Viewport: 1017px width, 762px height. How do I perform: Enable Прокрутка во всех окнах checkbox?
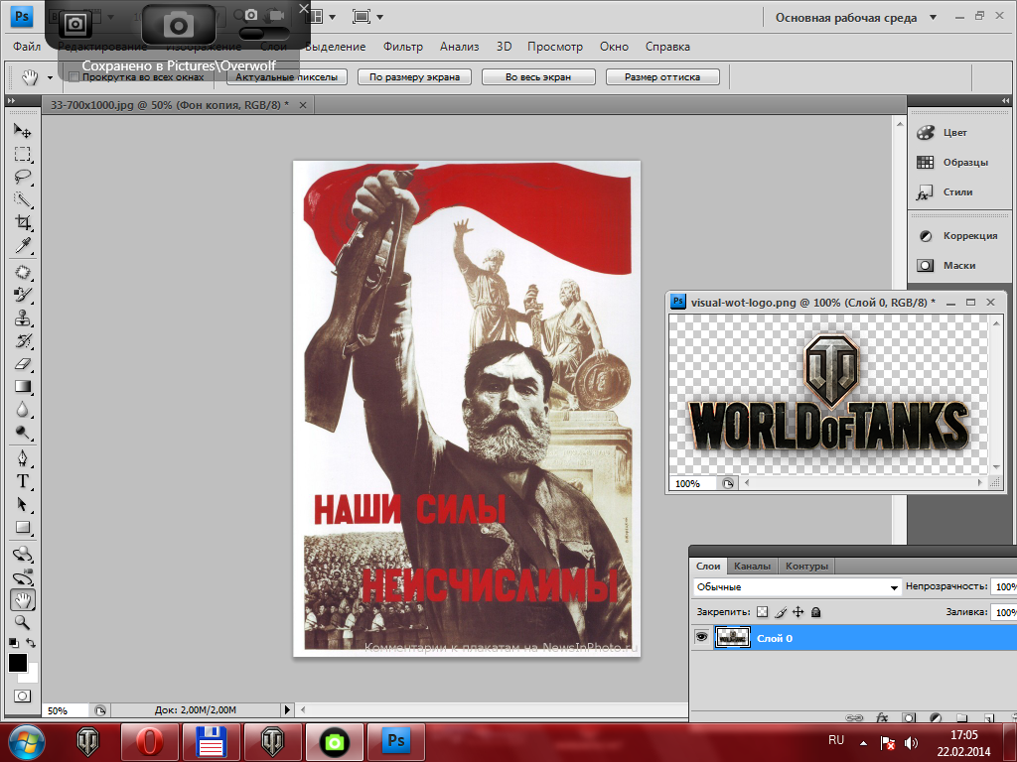[73, 77]
